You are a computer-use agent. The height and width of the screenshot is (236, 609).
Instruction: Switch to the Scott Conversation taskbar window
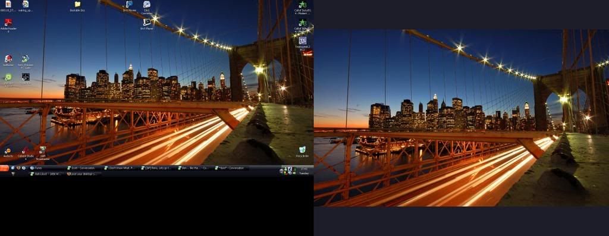[84, 168]
